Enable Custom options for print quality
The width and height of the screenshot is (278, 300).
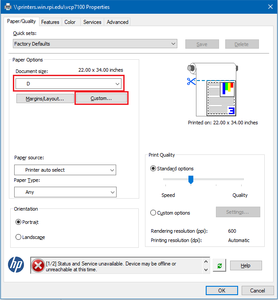tap(153, 213)
